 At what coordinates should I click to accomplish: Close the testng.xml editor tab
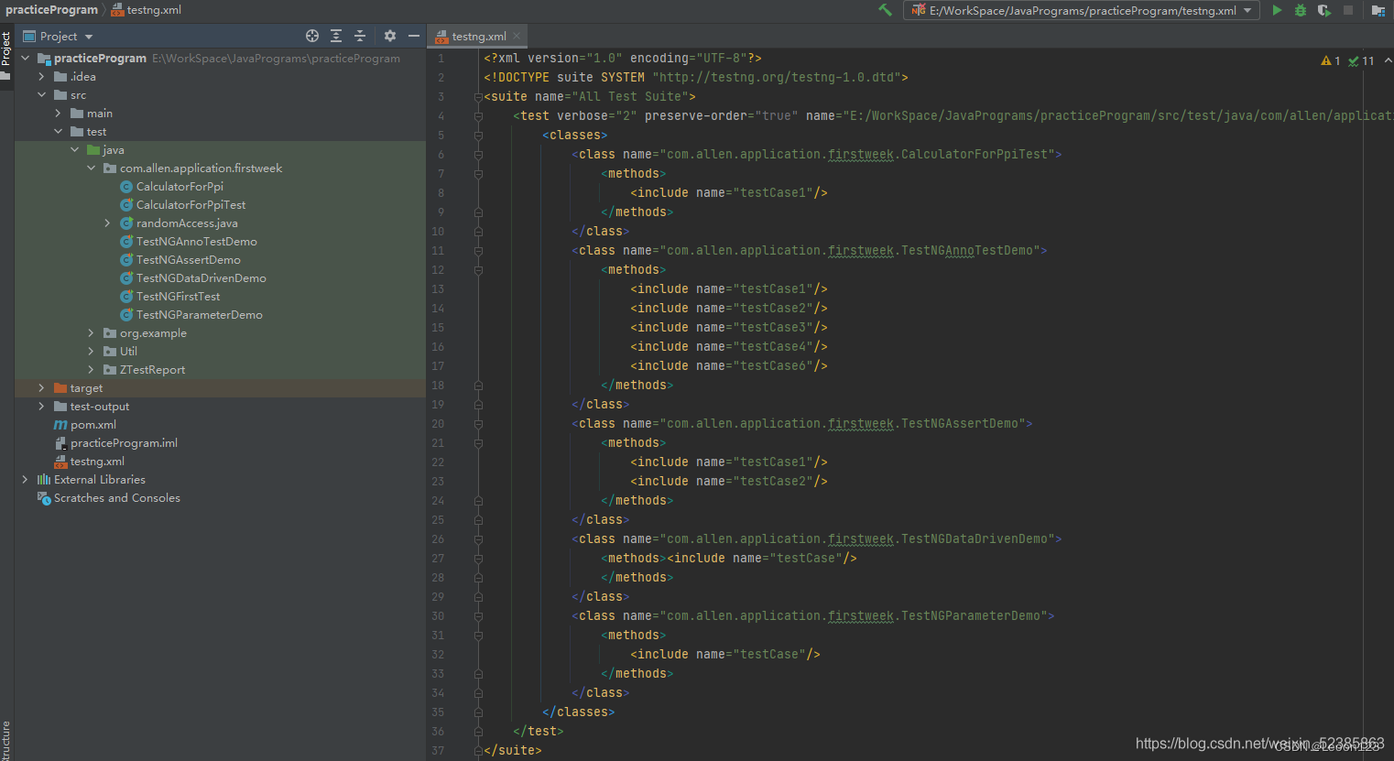pyautogui.click(x=517, y=36)
